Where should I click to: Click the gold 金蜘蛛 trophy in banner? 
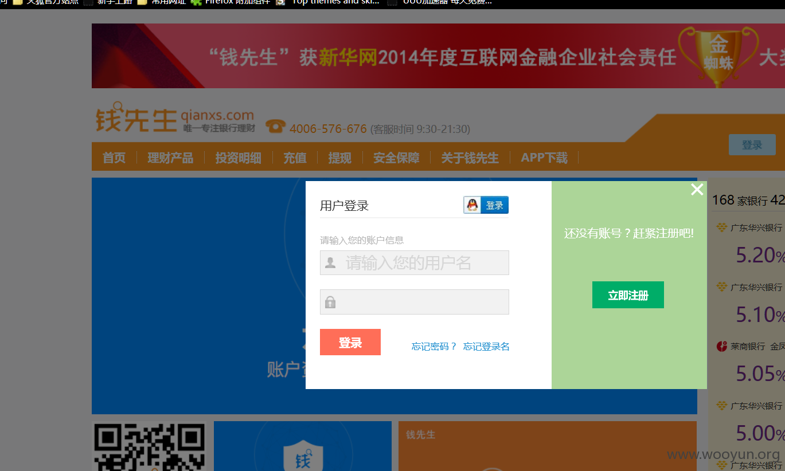point(718,56)
